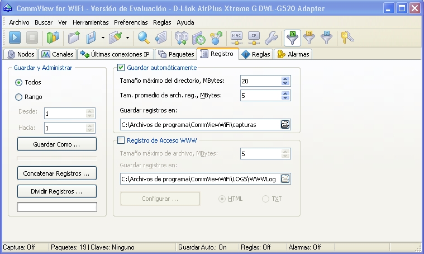Viewport: 424px width, 254px height.
Task: Increase the Tamaño máximo del directorio value
Action: (x=285, y=79)
